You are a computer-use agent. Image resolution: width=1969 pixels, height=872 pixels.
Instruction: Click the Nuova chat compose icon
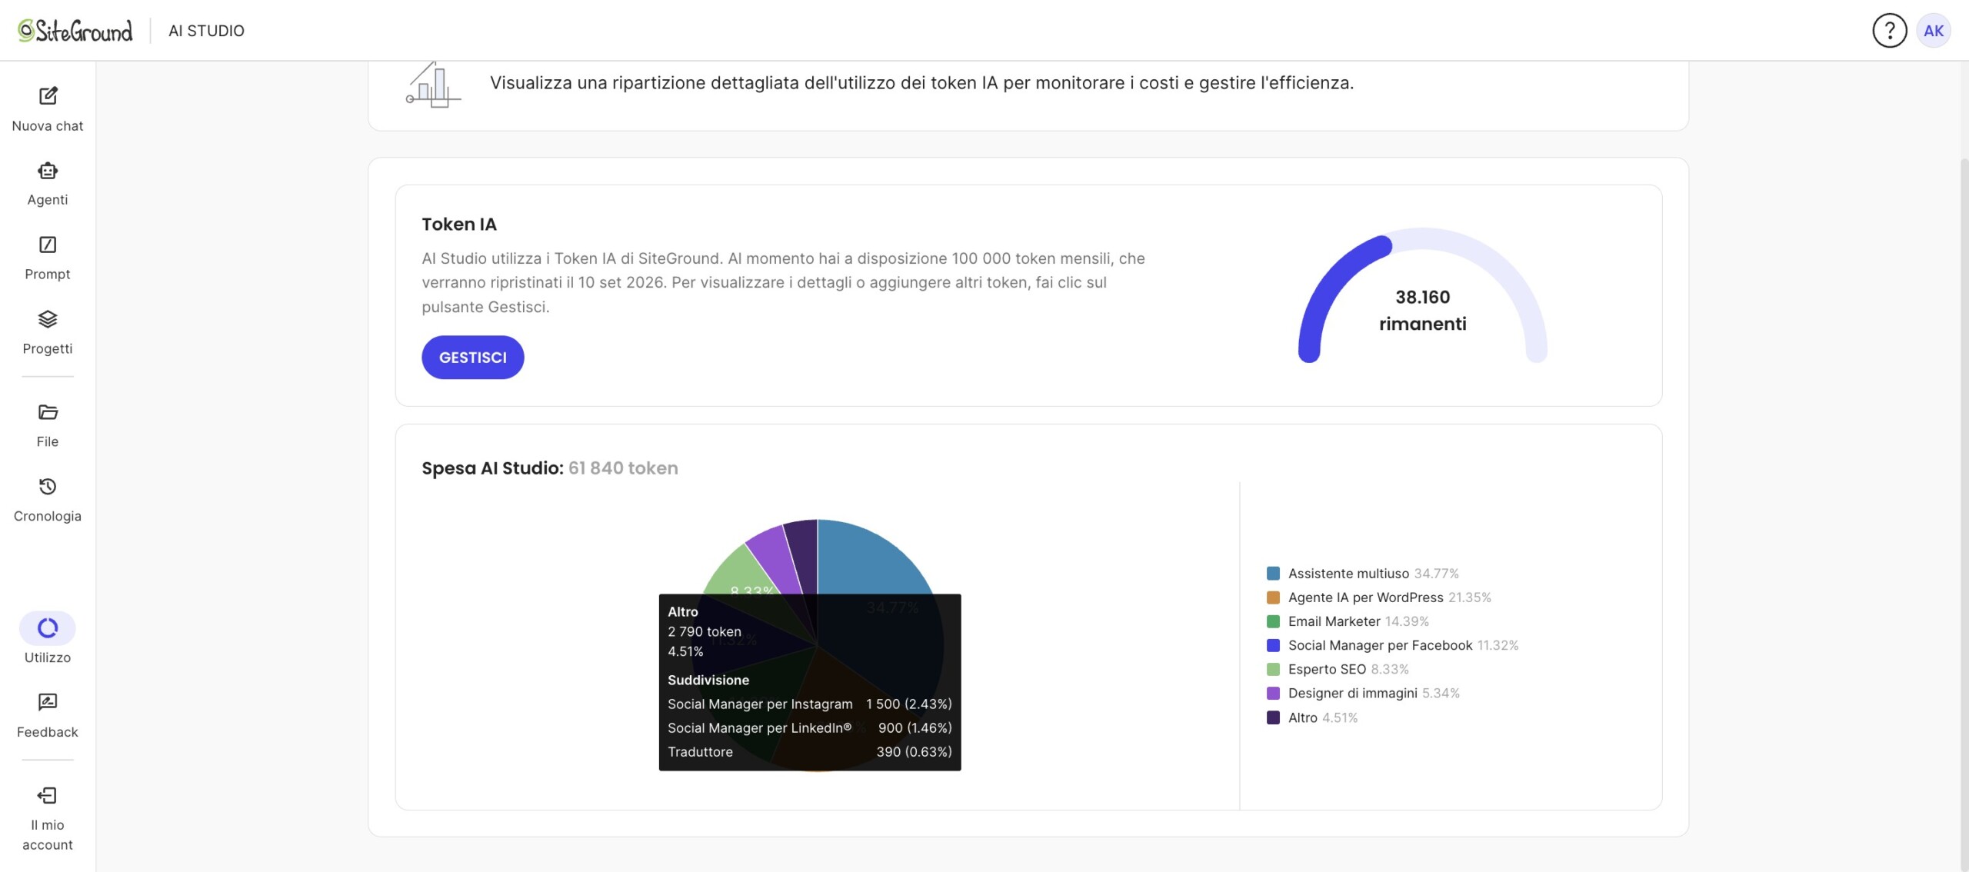(48, 95)
